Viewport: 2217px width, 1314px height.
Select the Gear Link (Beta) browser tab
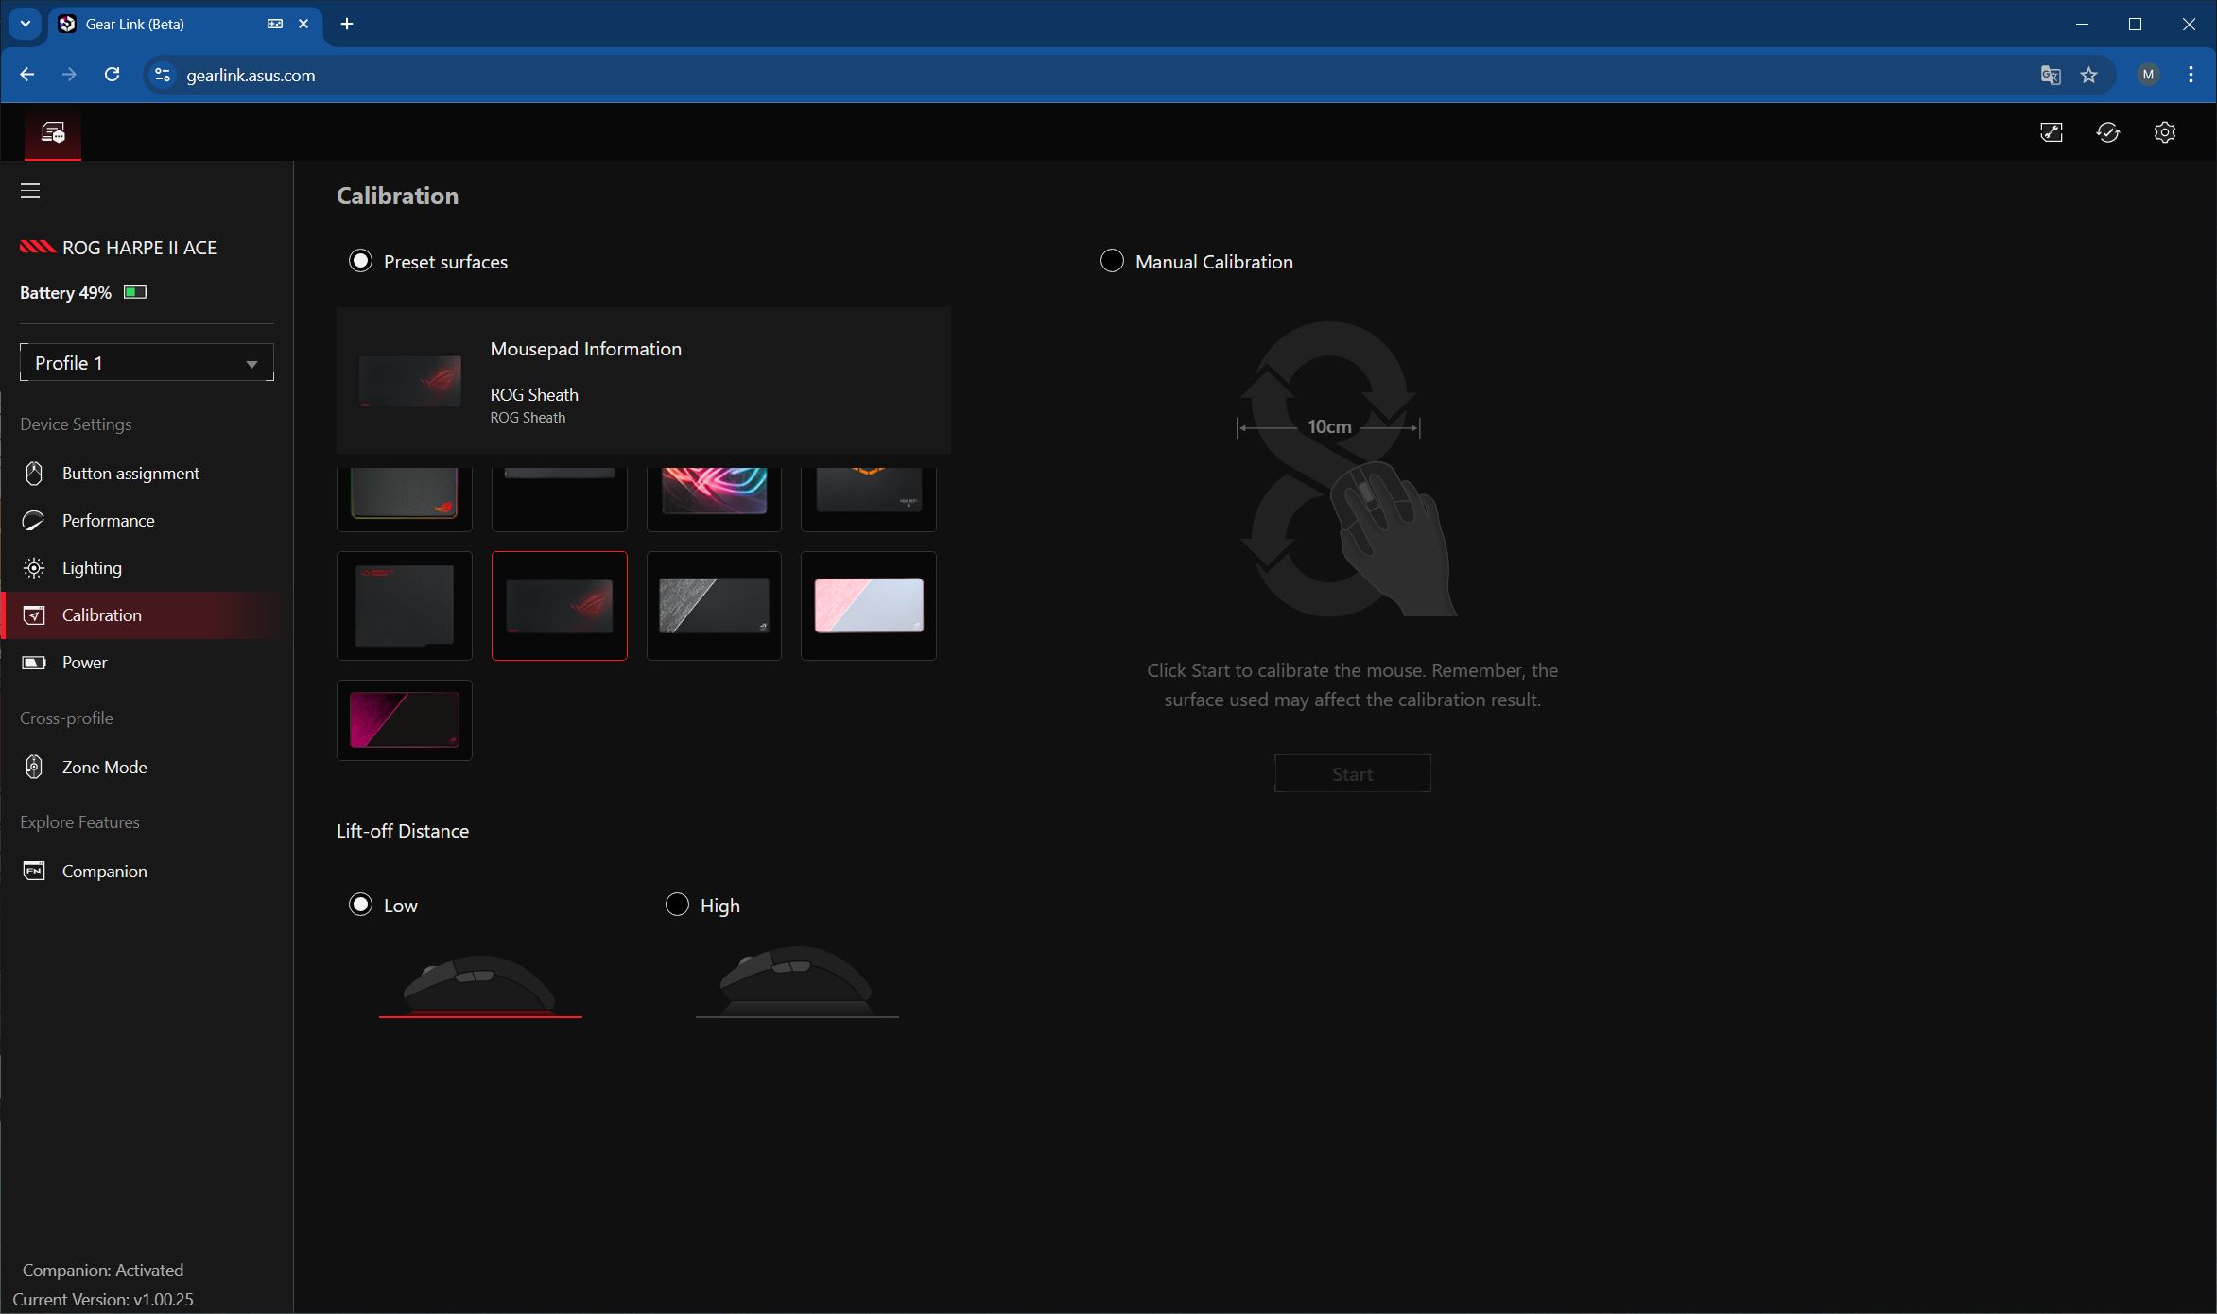pos(184,24)
